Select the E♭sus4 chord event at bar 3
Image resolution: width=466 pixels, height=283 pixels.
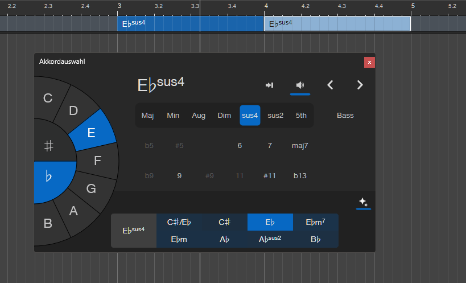(x=191, y=23)
